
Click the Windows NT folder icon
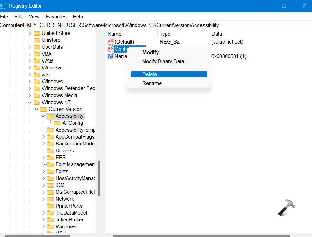[37, 102]
